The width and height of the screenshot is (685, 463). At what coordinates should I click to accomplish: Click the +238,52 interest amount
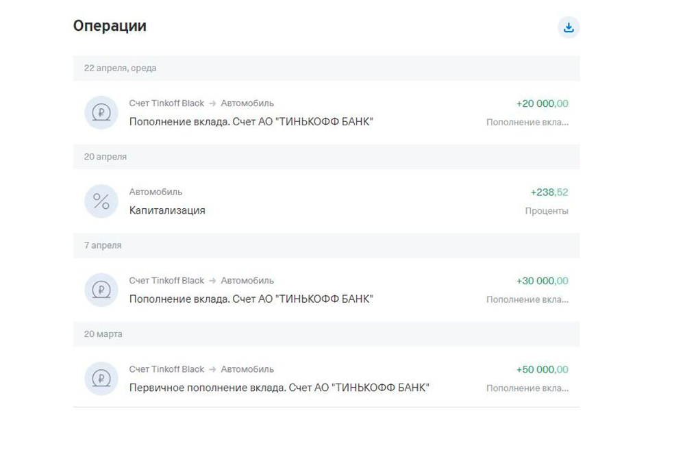click(549, 192)
